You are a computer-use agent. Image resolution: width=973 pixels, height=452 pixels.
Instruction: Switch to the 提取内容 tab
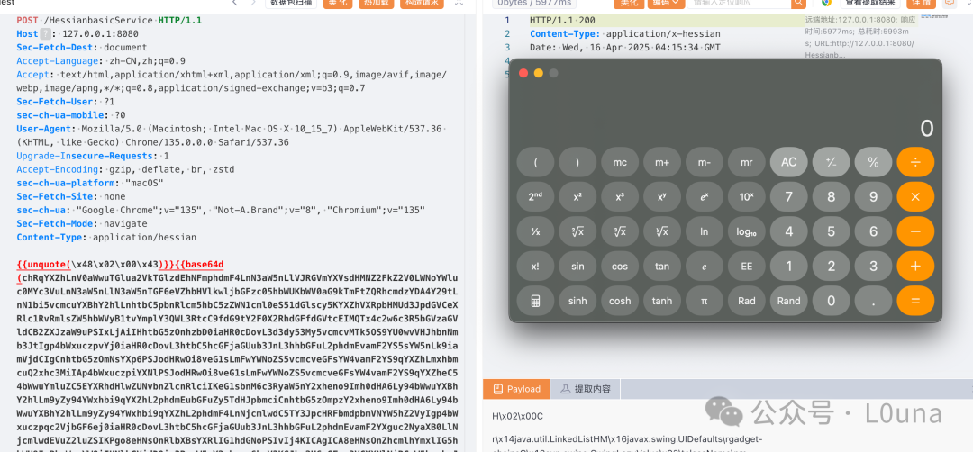[x=586, y=389]
